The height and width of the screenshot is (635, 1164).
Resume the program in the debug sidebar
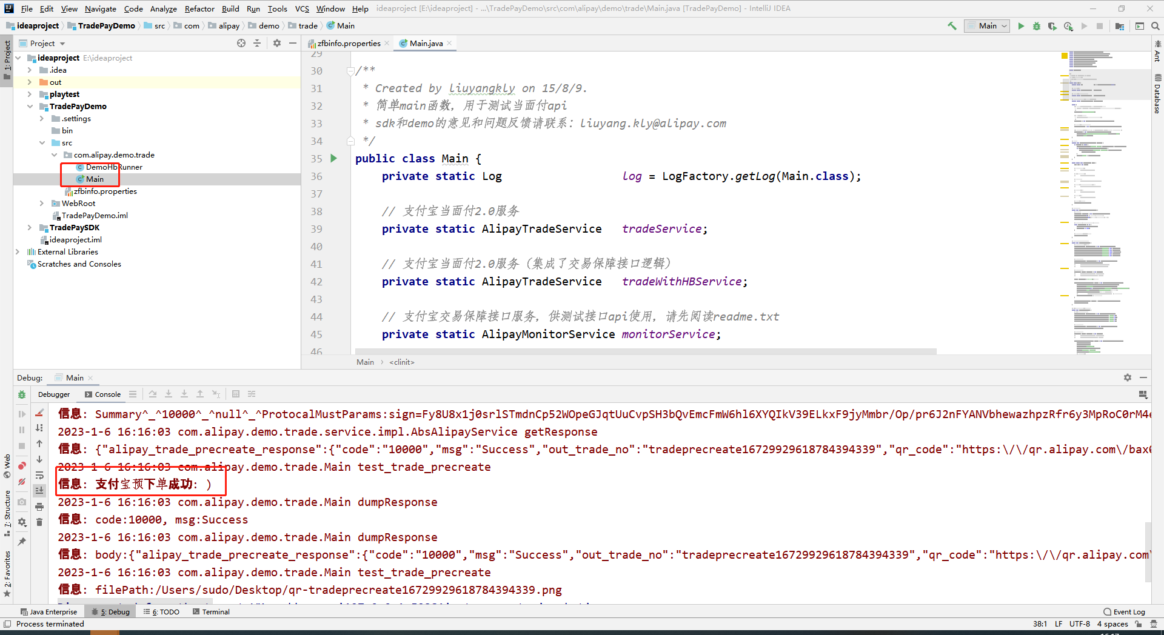(x=22, y=414)
